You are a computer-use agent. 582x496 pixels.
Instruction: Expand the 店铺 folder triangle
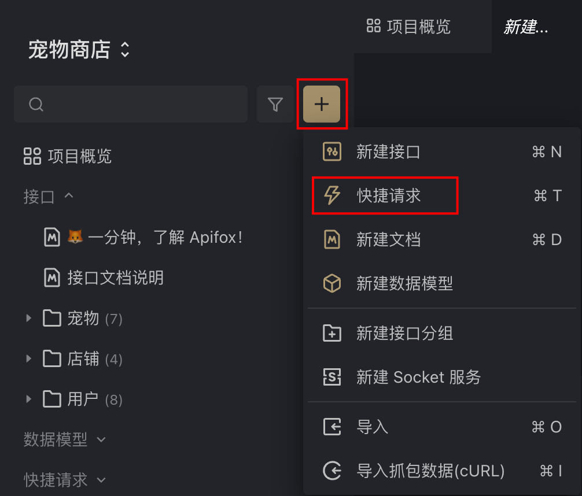coord(28,359)
